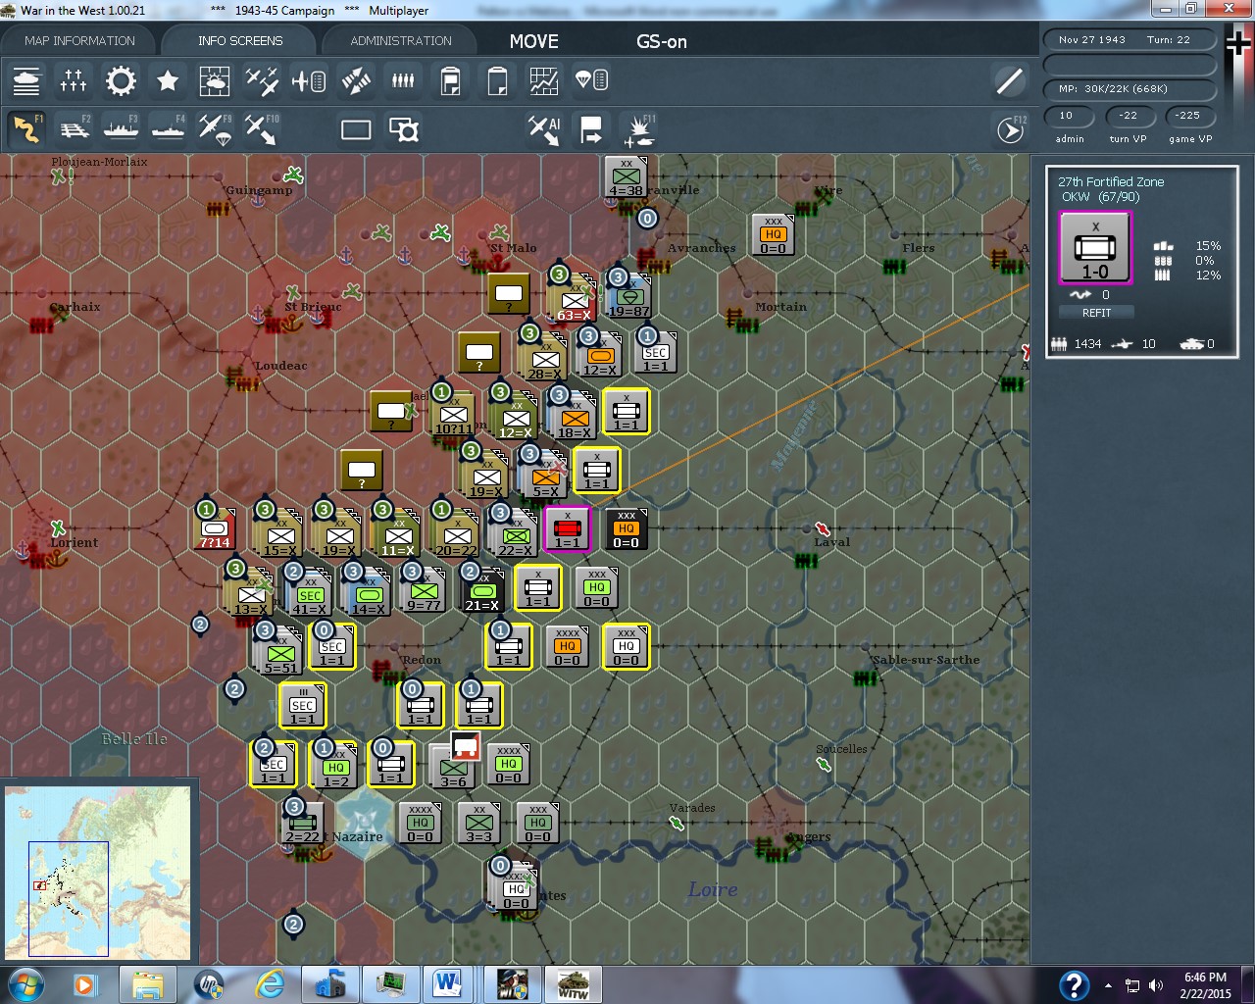Click the 27th Fortified Zone unit name
This screenshot has width=1255, height=1004.
[1111, 182]
